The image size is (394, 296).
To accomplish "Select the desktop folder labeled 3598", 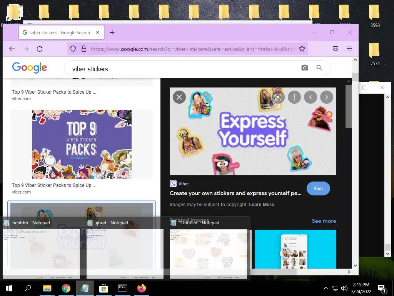I will click(x=374, y=15).
